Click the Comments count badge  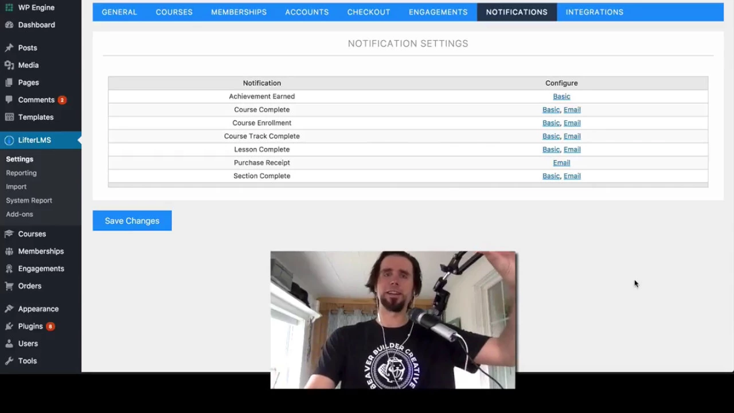[62, 100]
